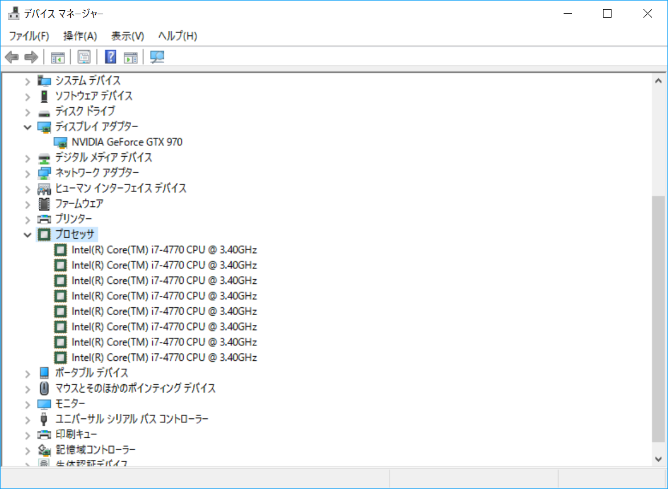Select the デジタル メディア デバイス label
Image resolution: width=668 pixels, height=489 pixels.
pyautogui.click(x=103, y=158)
